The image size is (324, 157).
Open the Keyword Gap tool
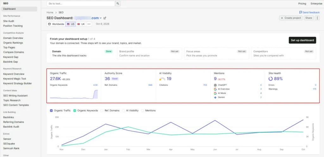tap(11, 57)
